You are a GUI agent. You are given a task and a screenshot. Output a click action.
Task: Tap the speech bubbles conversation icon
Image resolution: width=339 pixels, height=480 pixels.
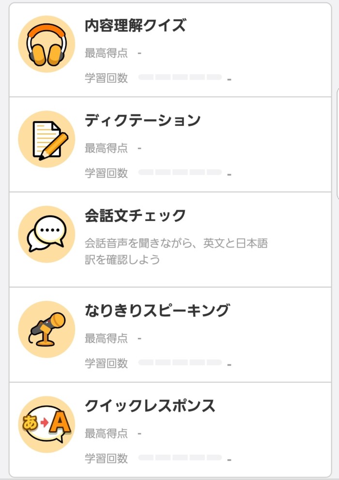point(46,234)
